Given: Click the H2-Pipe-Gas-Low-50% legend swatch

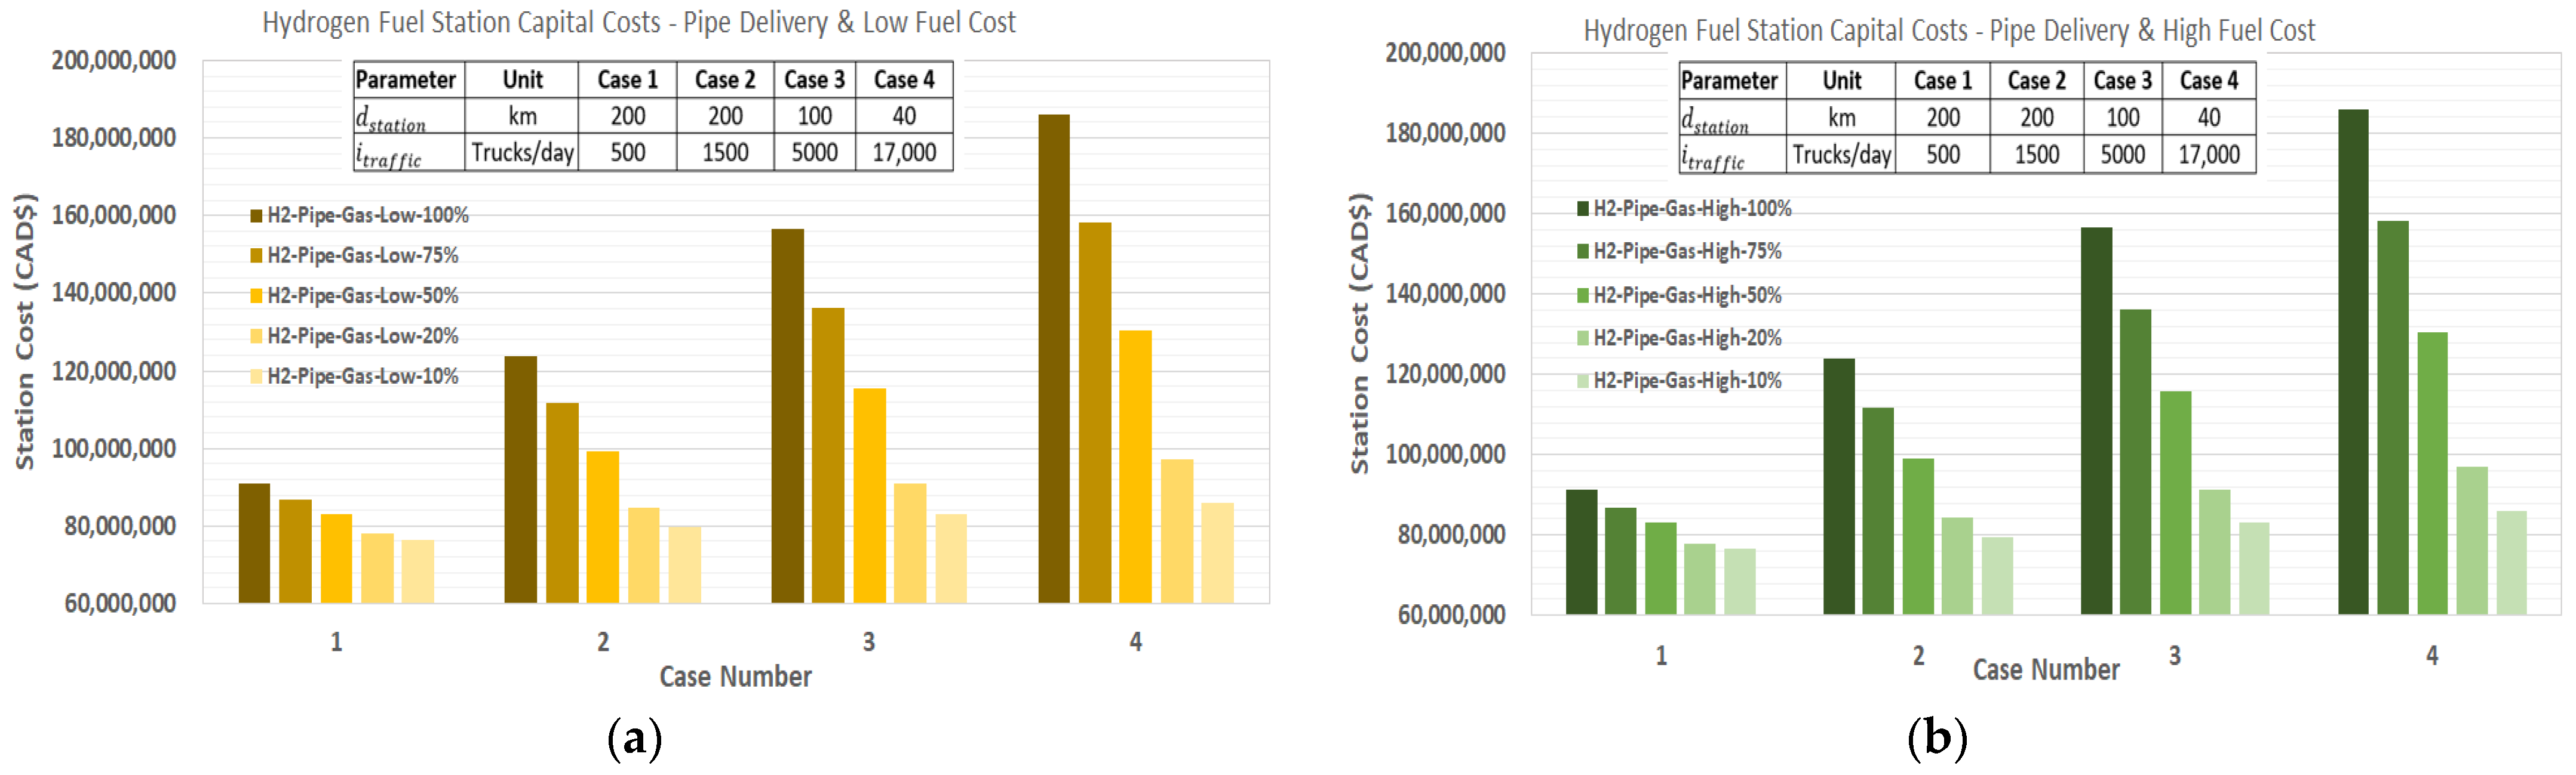Looking at the screenshot, I should 256,297.
